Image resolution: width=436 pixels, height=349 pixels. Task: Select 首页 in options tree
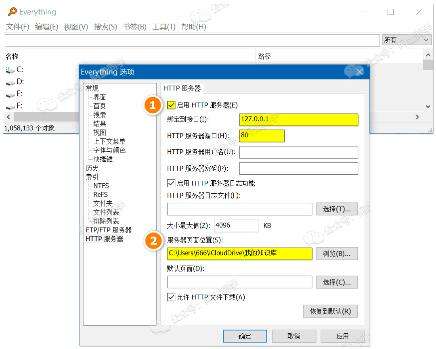tap(100, 106)
